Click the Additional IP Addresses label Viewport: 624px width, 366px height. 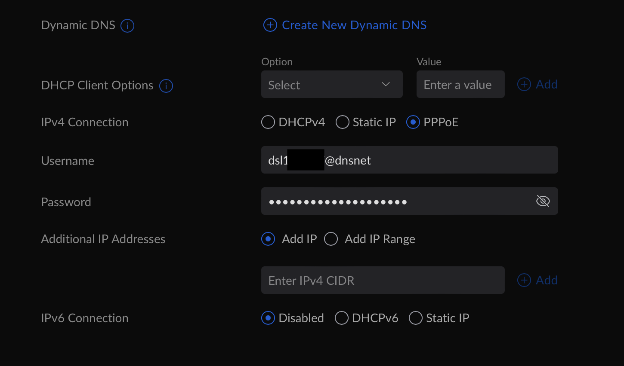(103, 239)
